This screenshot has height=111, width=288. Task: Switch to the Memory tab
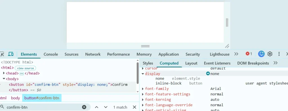(x=144, y=54)
